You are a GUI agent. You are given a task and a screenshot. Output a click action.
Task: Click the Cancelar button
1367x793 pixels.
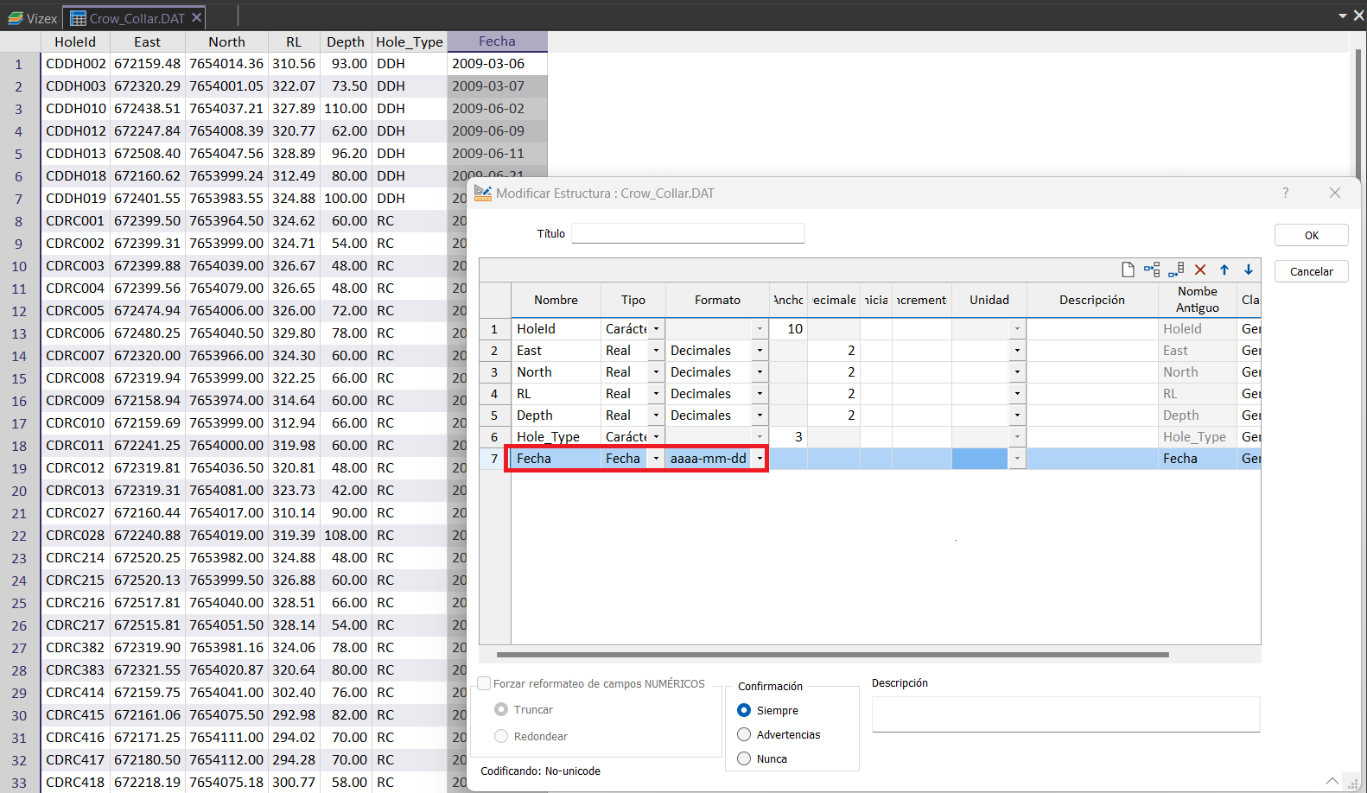1311,271
